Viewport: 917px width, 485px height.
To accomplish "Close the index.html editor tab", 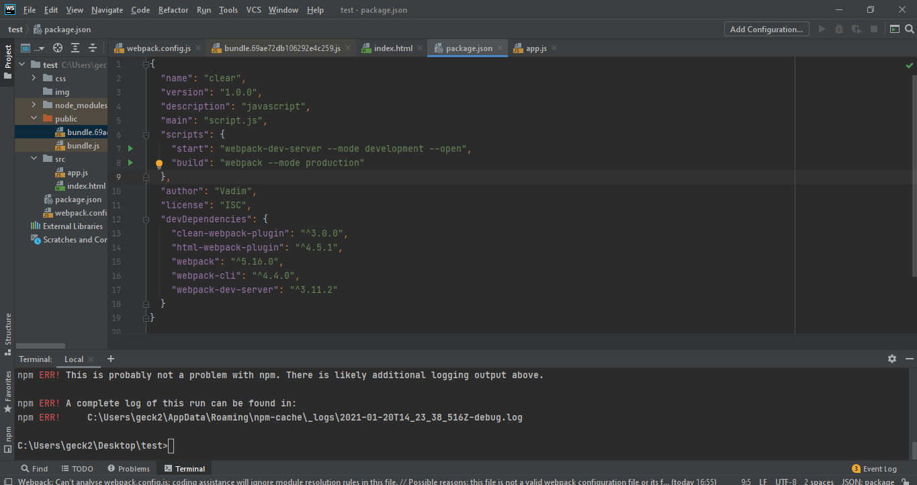I will coord(420,48).
